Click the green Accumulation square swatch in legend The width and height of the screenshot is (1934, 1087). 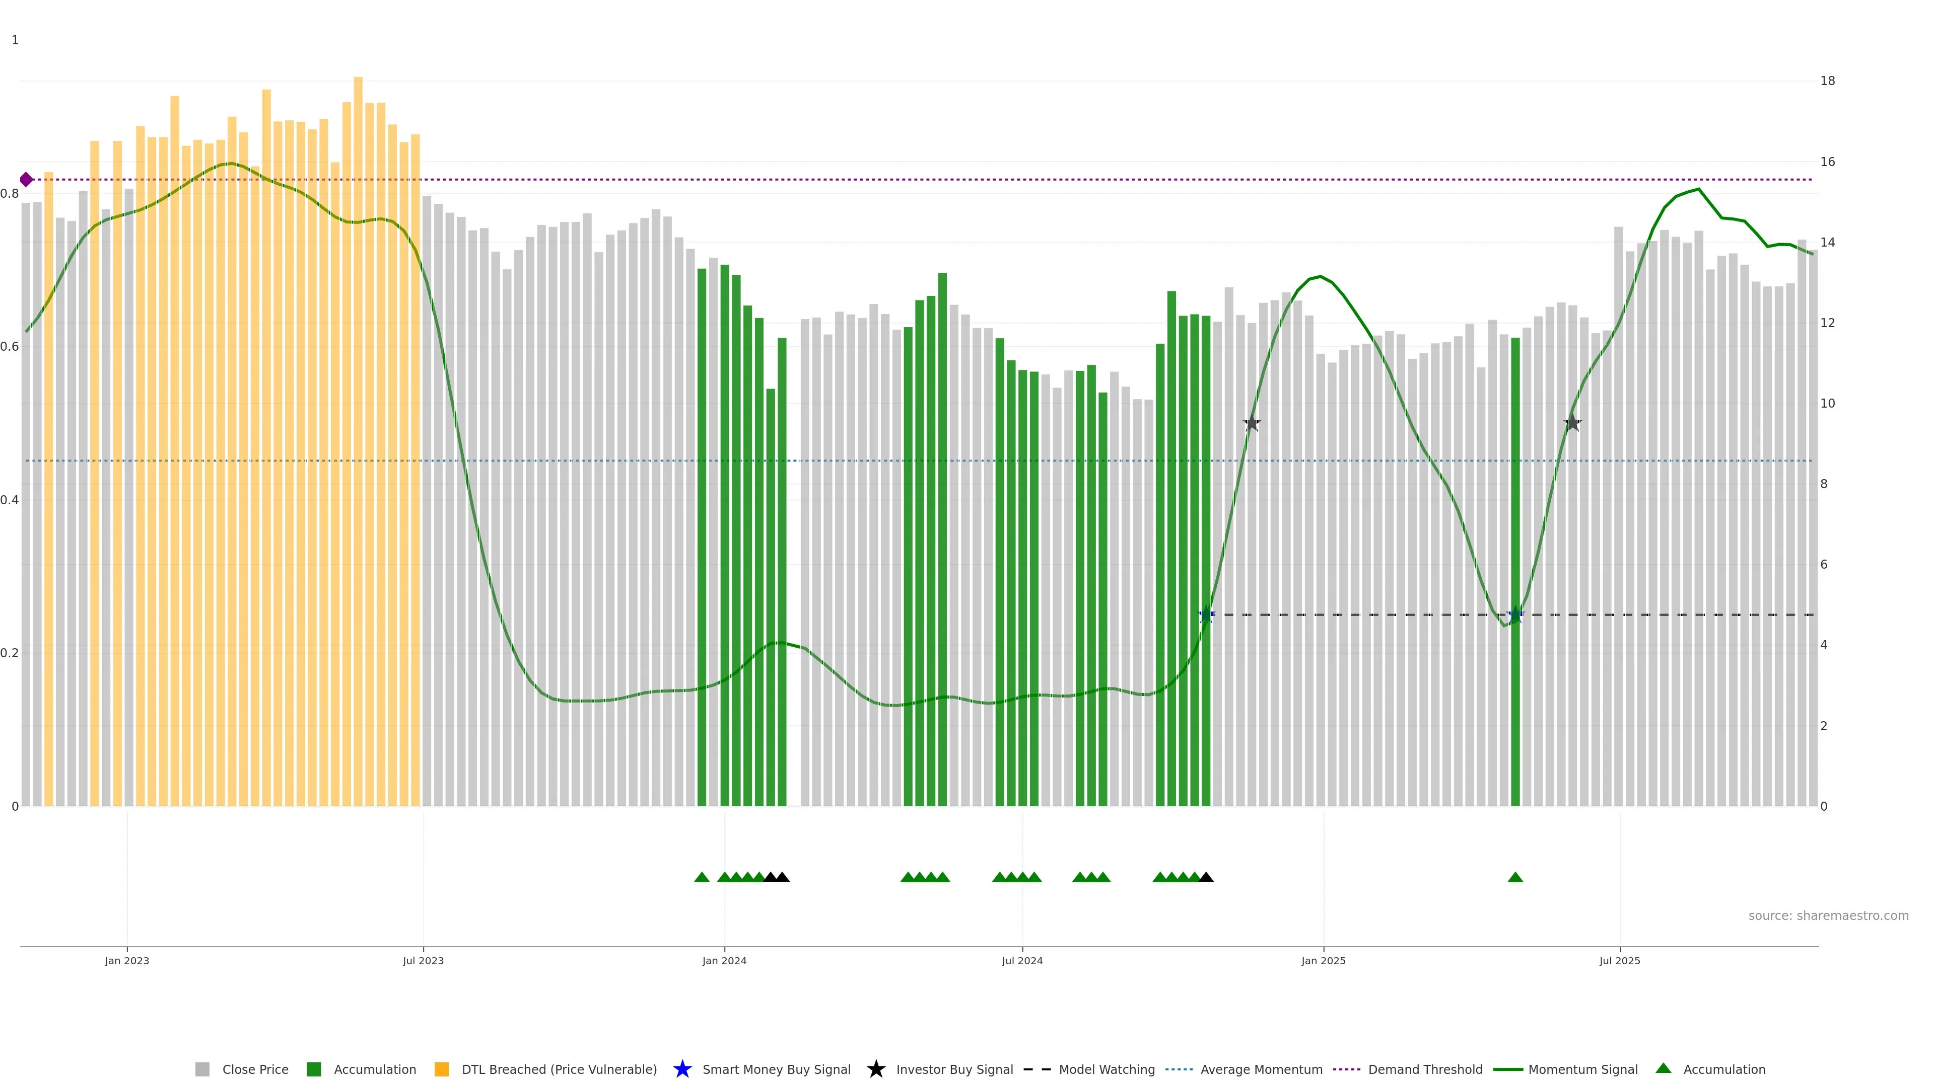coord(314,1070)
